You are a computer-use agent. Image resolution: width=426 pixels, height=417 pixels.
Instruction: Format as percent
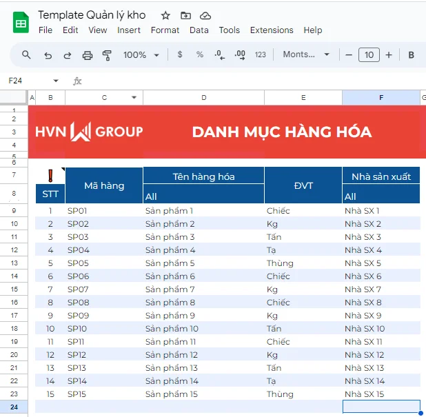pyautogui.click(x=200, y=54)
